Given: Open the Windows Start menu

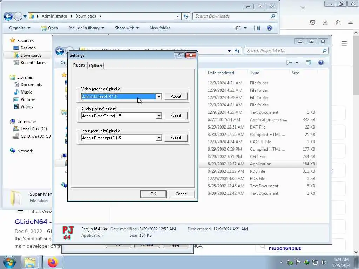Looking at the screenshot, I should (x=9, y=262).
